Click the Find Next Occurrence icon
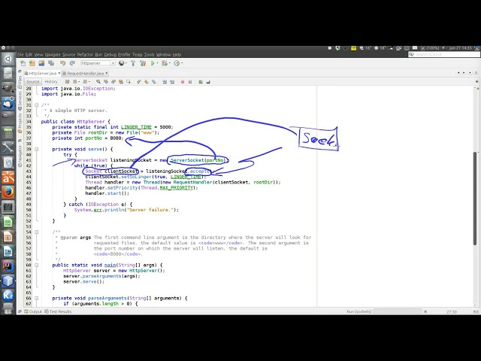481x361 pixels. 113,82
